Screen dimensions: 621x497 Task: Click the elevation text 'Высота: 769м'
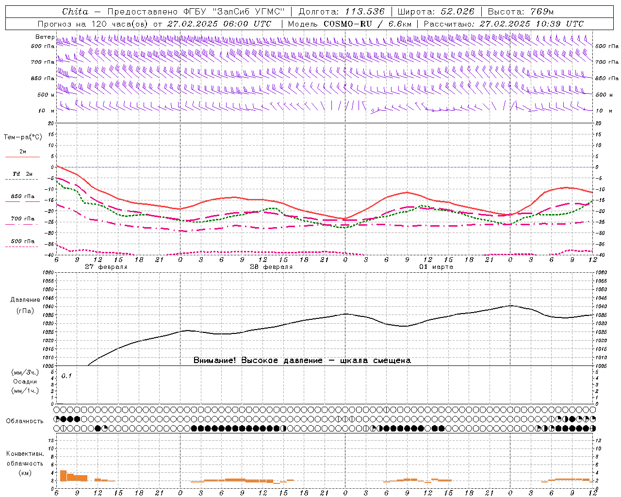click(x=521, y=12)
